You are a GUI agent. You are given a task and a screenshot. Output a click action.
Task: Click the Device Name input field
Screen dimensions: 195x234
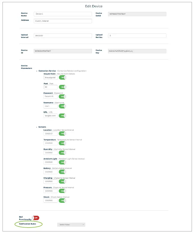coord(63,14)
